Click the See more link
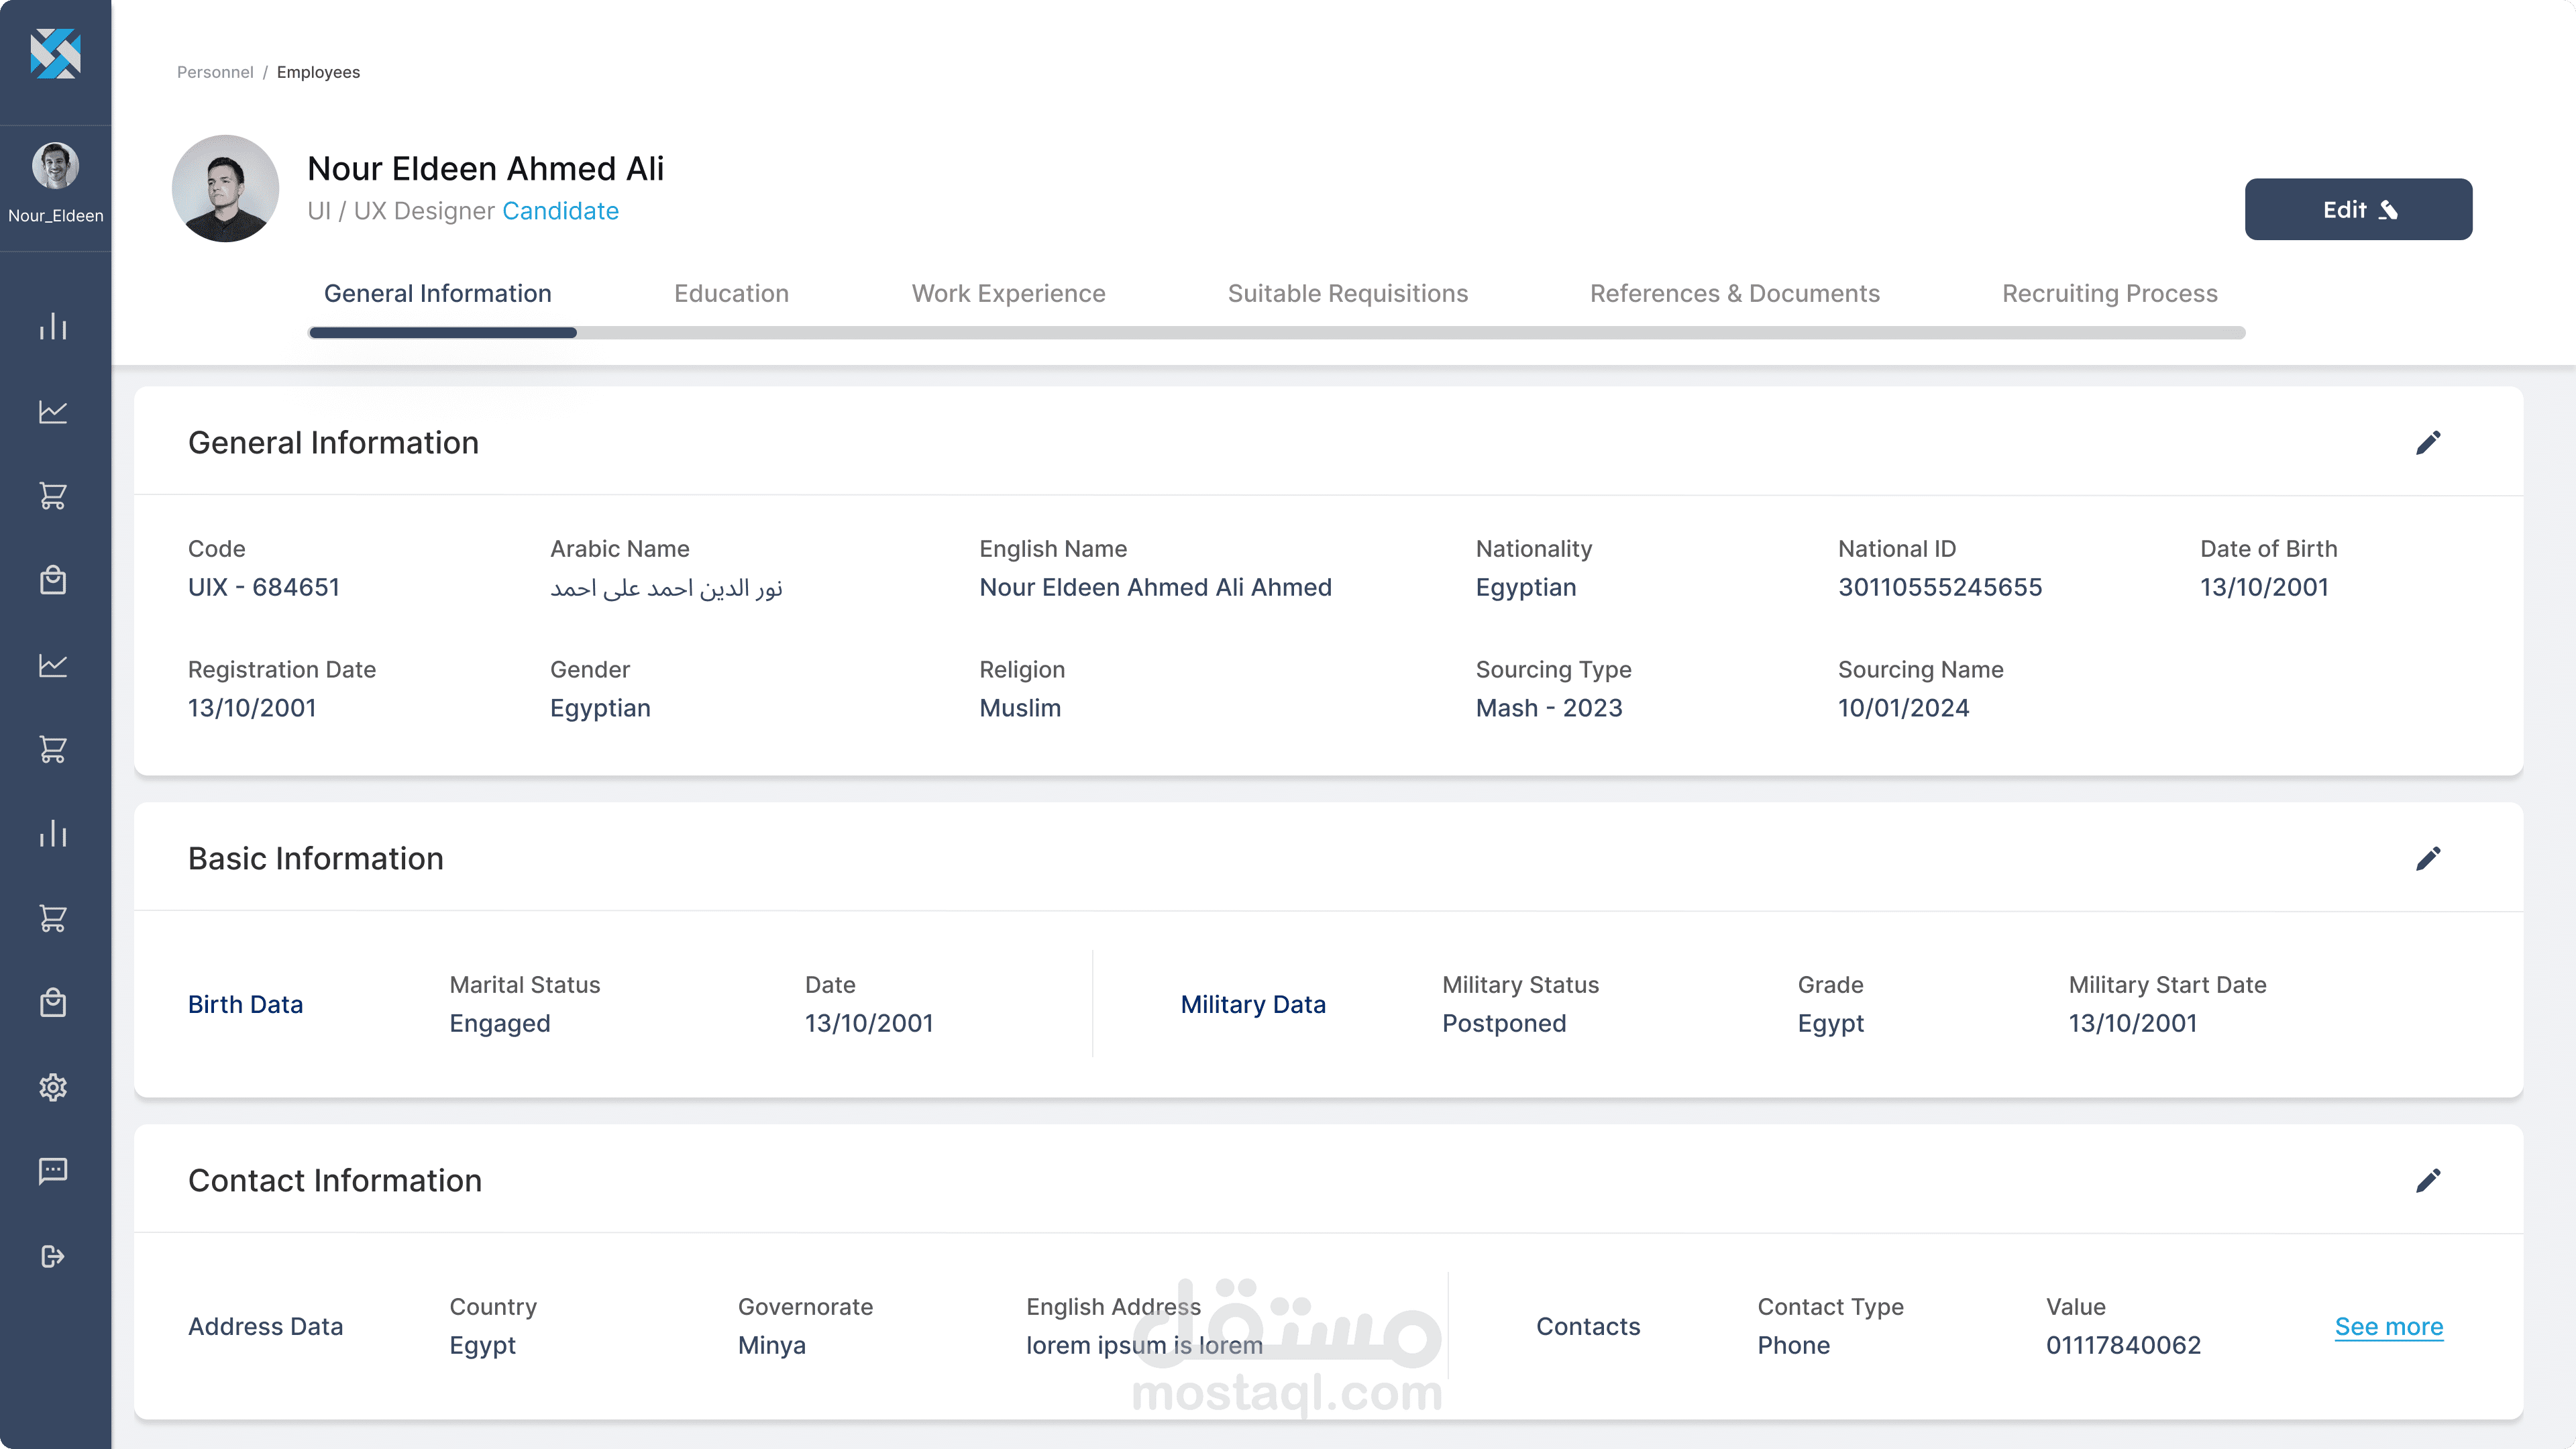 pos(2388,1326)
